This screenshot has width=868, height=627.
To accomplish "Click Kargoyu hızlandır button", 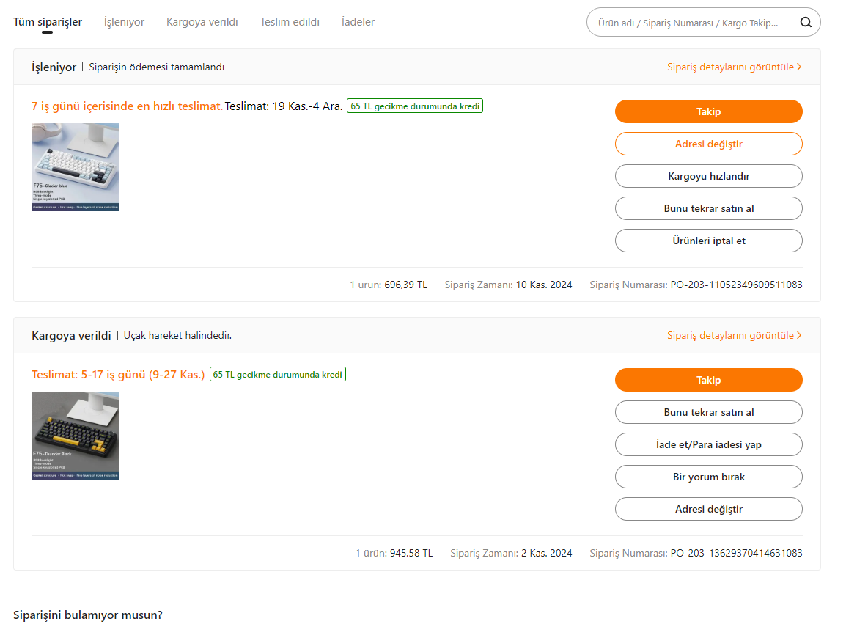I will tap(708, 176).
